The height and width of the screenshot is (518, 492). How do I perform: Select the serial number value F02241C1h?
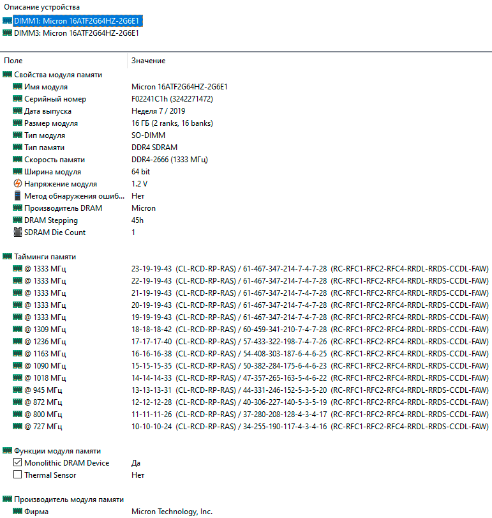point(172,99)
